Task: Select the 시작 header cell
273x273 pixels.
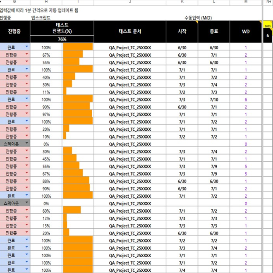Action: [182, 31]
